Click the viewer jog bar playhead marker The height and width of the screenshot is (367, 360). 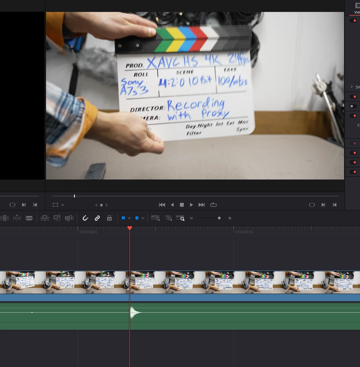coord(75,196)
